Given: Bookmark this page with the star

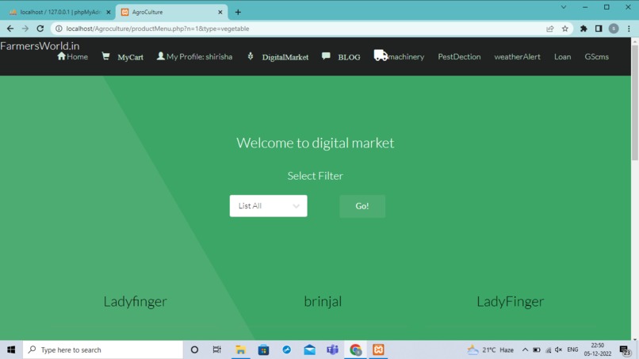Looking at the screenshot, I should click(x=564, y=29).
